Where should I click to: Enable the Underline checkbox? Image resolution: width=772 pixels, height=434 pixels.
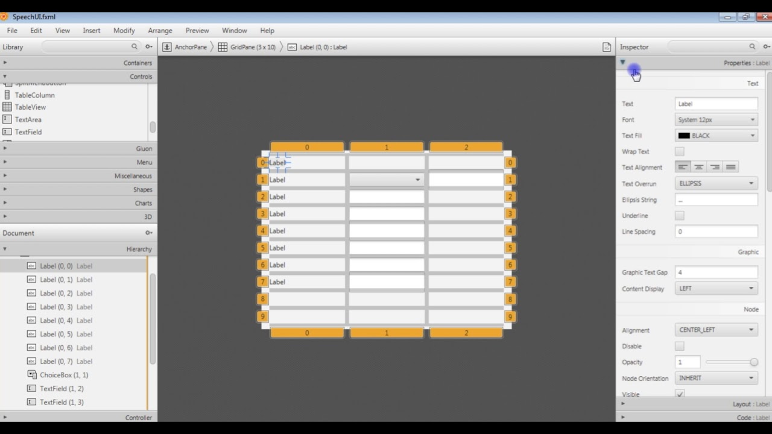click(x=680, y=215)
